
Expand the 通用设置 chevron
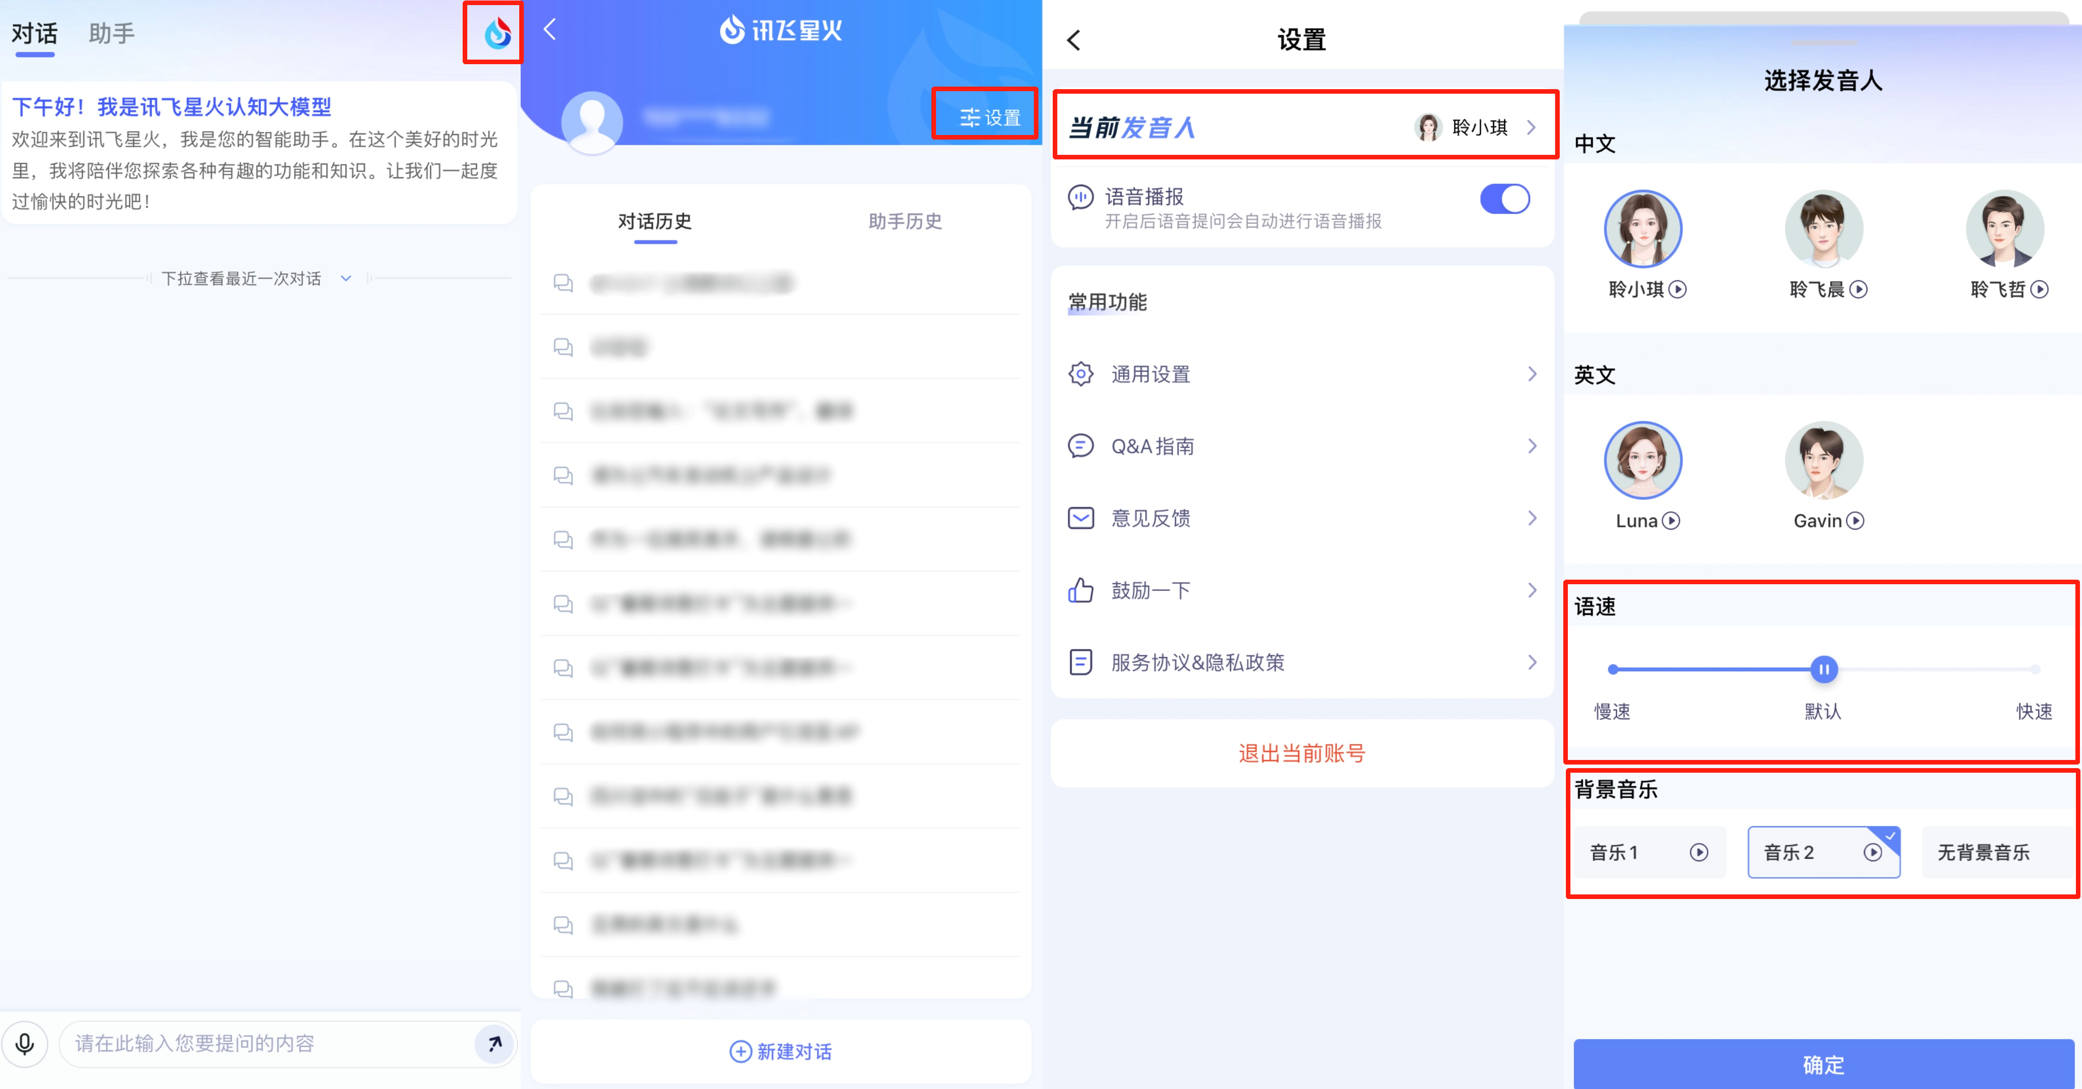[1532, 374]
